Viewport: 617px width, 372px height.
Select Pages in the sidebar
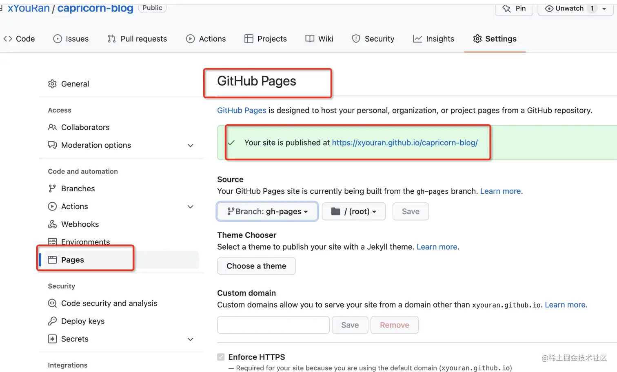73,260
